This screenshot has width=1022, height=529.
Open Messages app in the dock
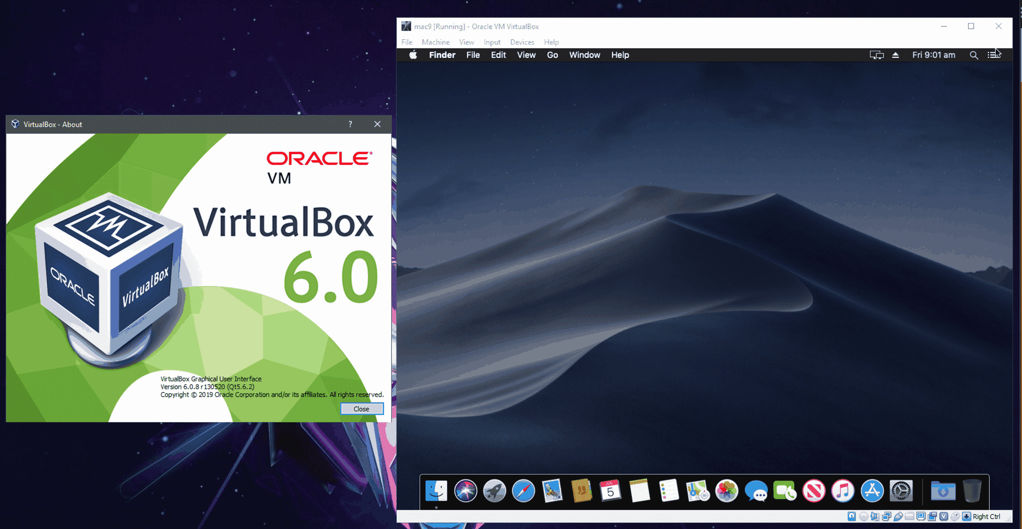click(756, 491)
